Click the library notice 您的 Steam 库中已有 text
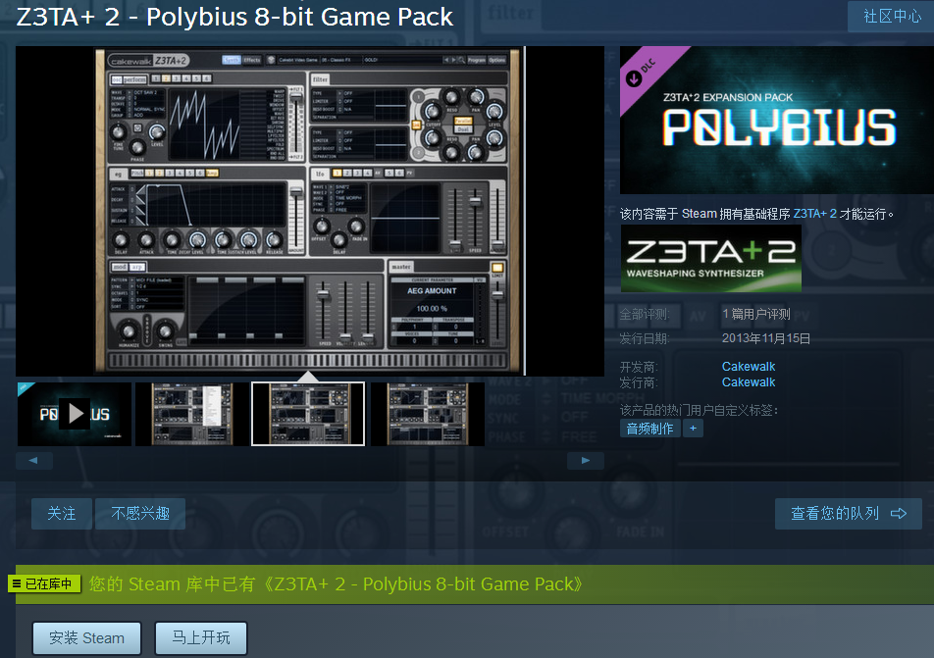This screenshot has height=658, width=934. [336, 584]
